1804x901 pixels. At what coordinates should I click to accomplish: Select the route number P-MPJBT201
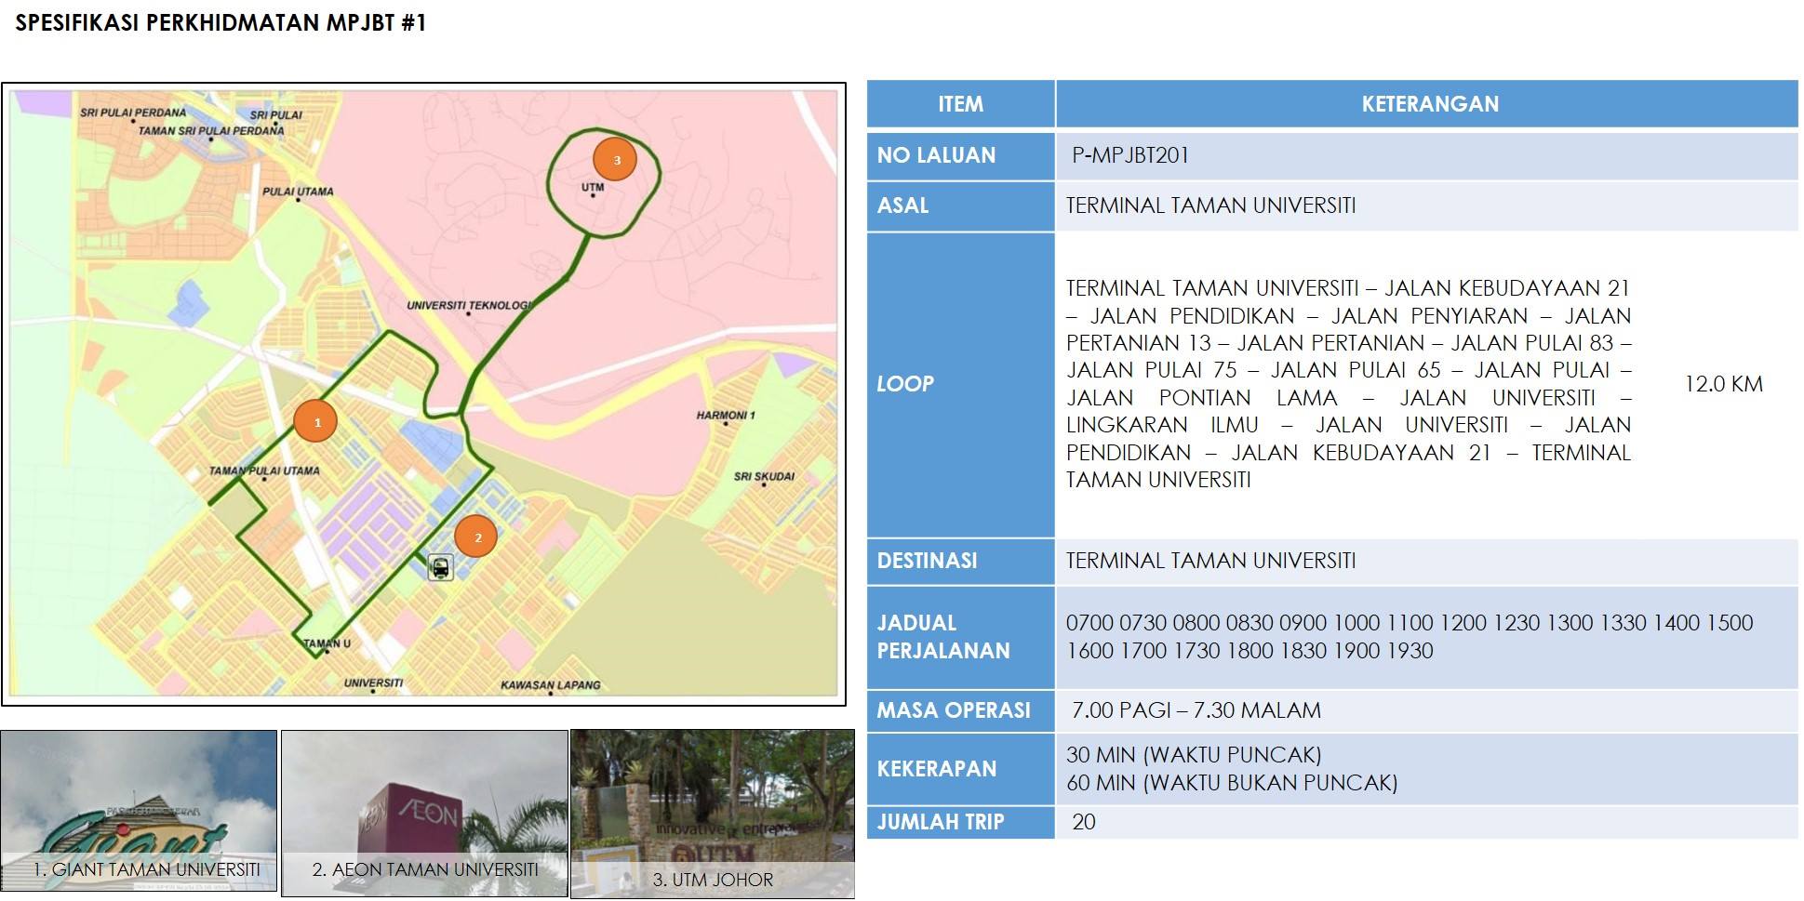1129,155
